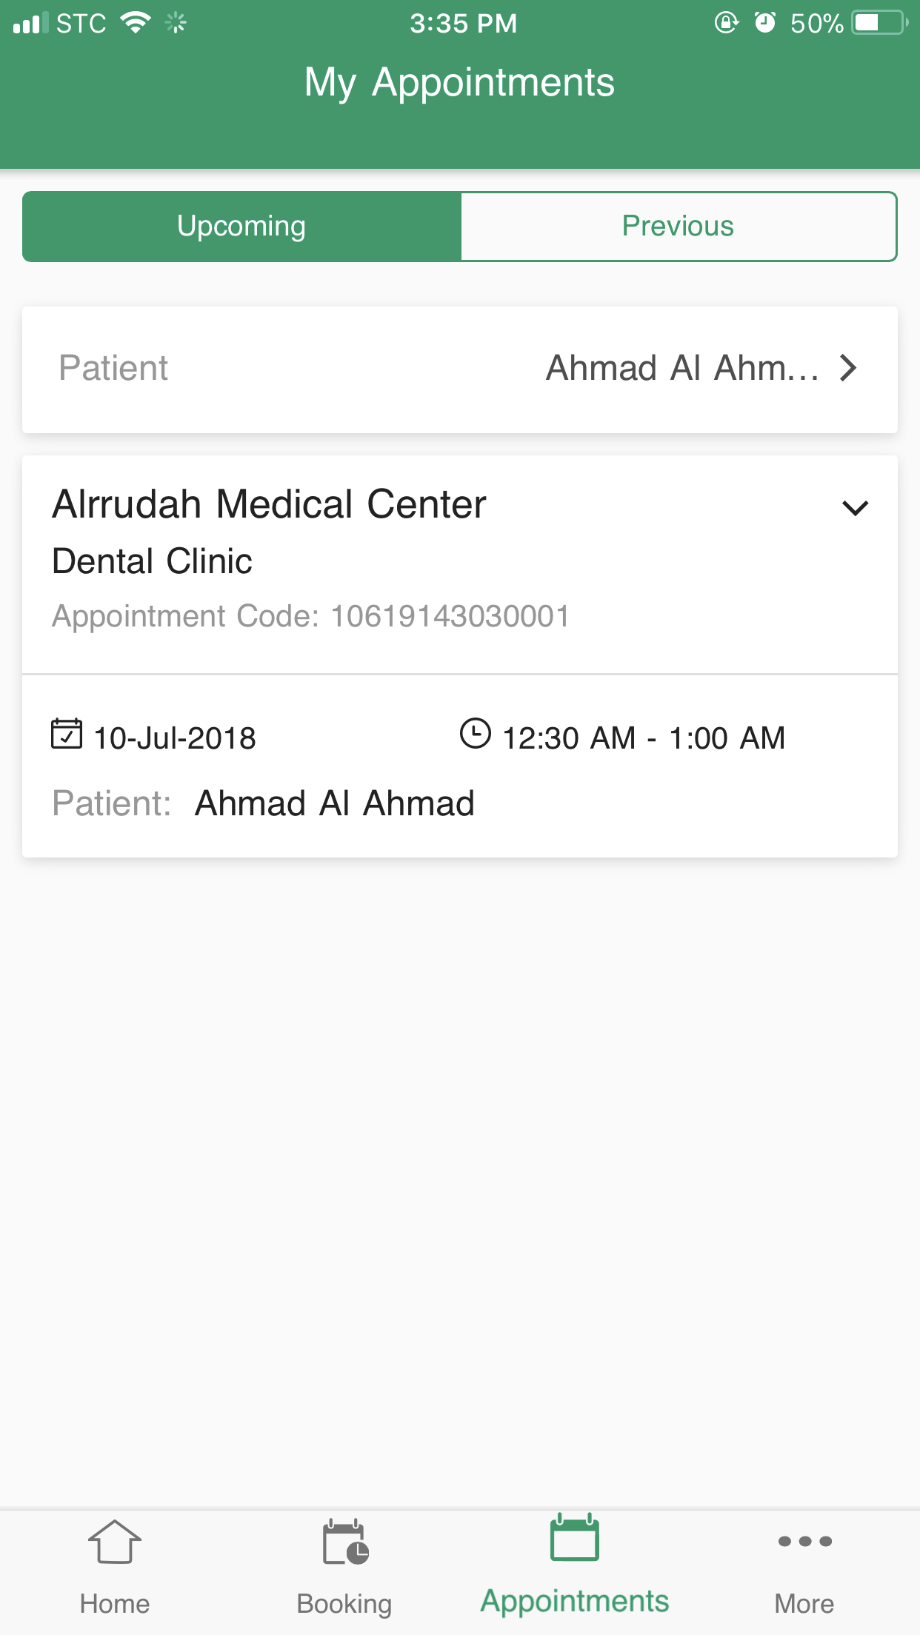The width and height of the screenshot is (920, 1635).
Task: Tap the Booking tab label
Action: tap(344, 1604)
